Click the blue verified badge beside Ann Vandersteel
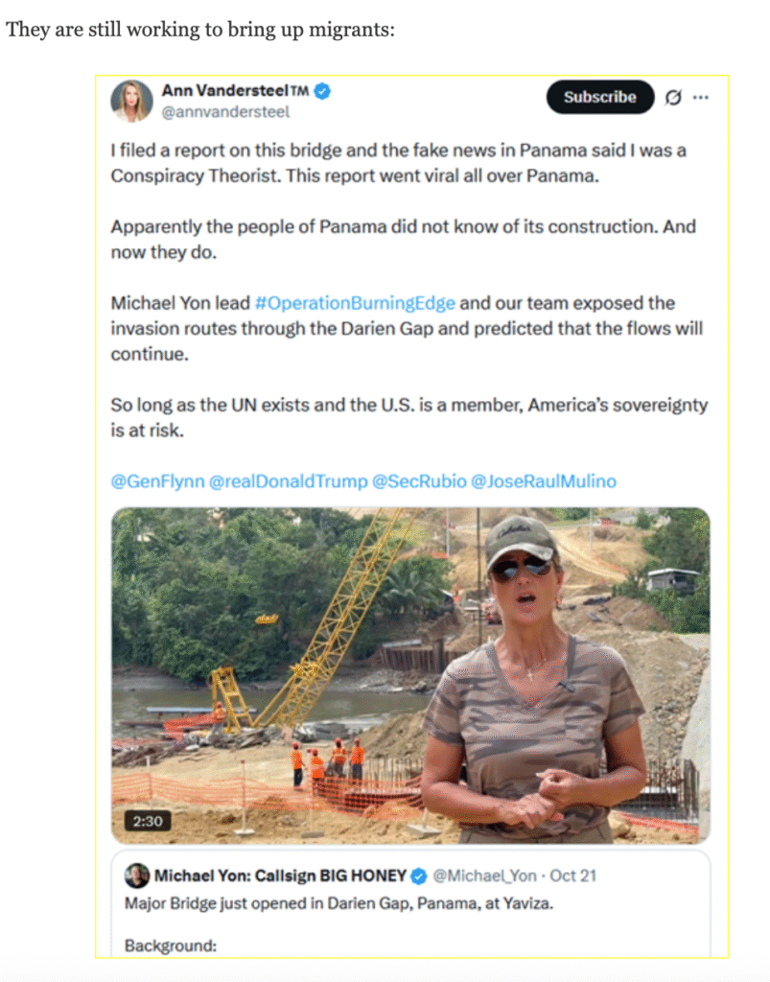 tap(322, 91)
